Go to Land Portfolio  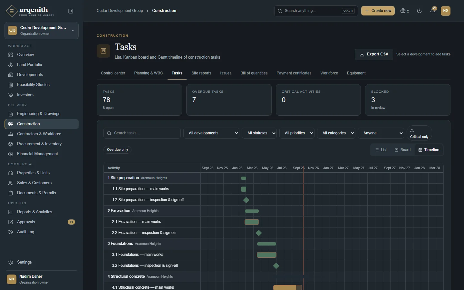coord(42,65)
